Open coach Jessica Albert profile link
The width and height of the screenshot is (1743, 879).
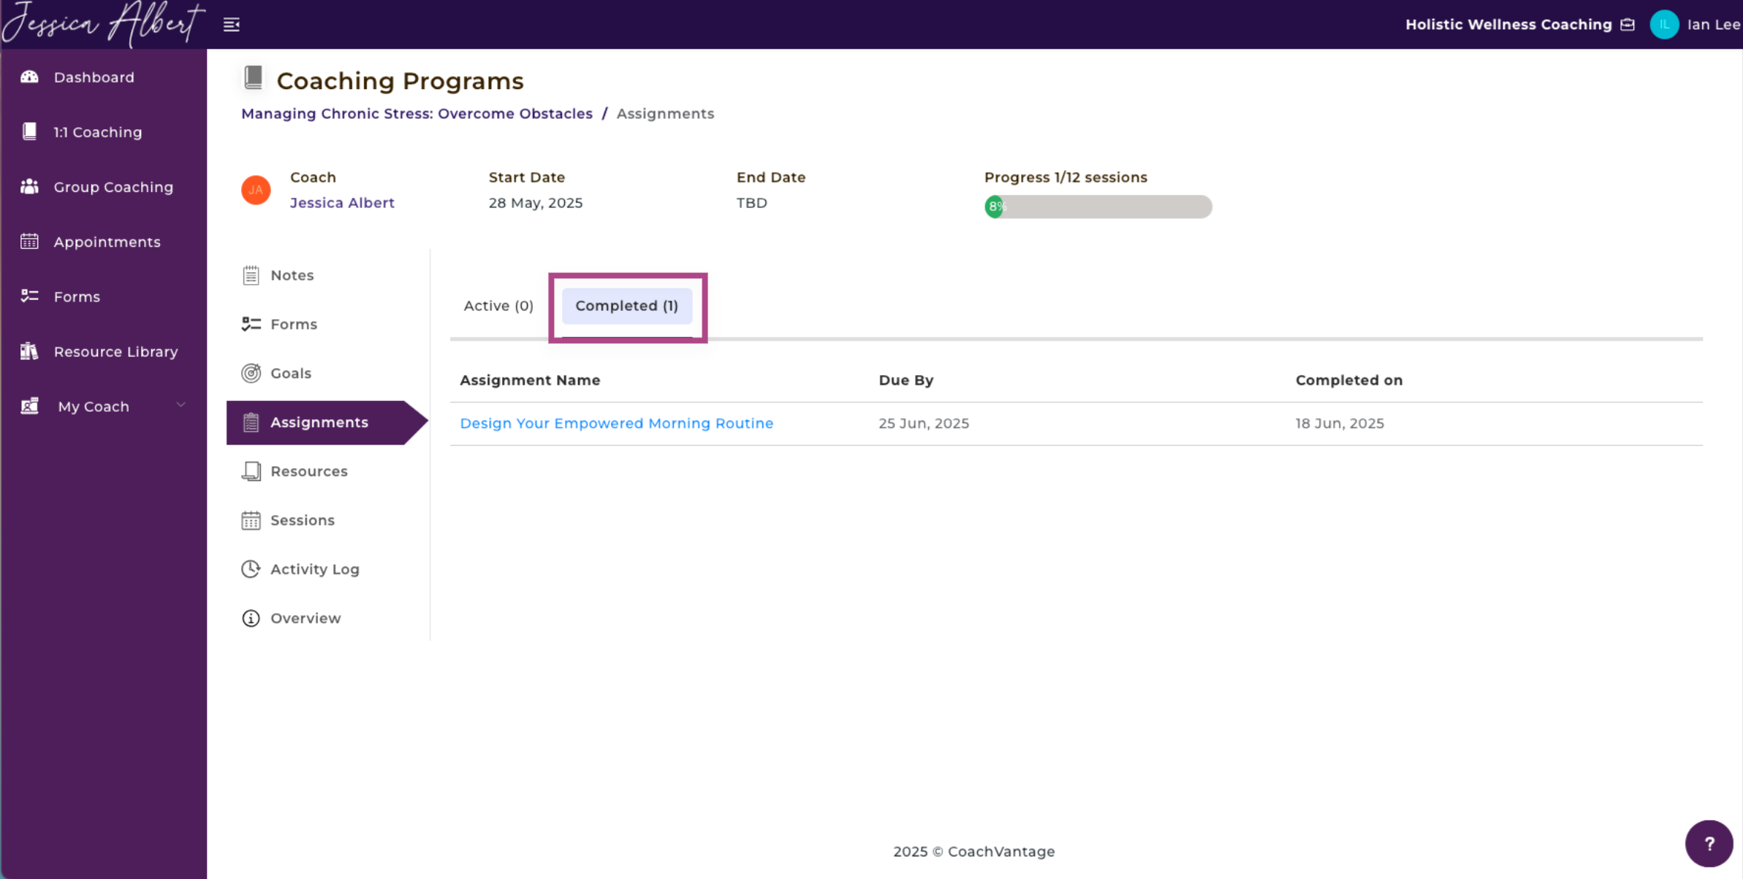[342, 202]
